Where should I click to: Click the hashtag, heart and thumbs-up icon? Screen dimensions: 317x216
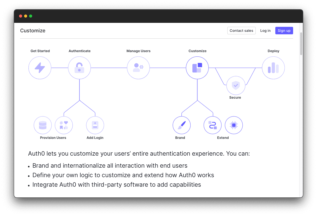tap(64, 125)
